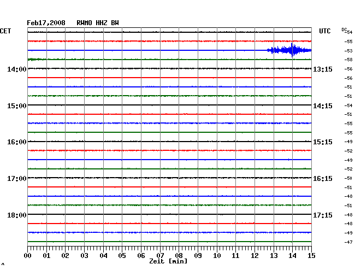Select the 15:00 CET time label
The image size is (355, 270).
17,106
